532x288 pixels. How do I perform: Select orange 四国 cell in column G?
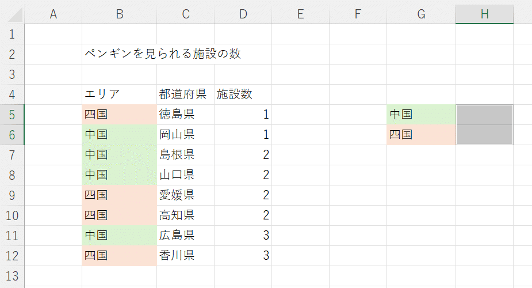421,135
